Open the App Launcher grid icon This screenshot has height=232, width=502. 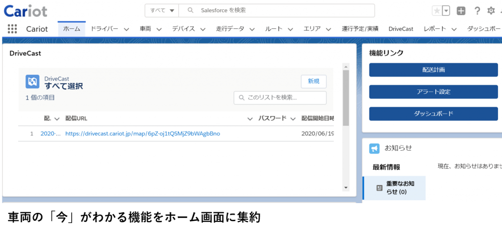(x=12, y=29)
